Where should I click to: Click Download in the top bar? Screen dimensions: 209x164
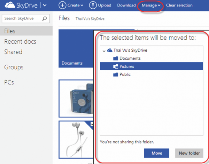coord(126,5)
